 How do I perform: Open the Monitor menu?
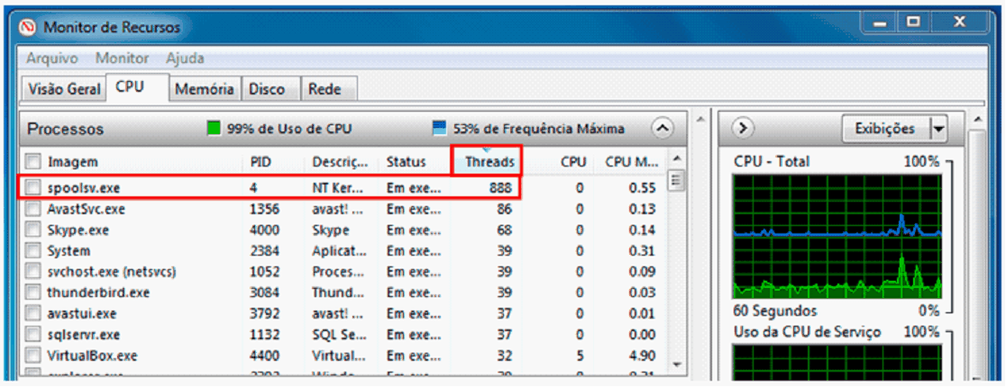[x=123, y=58]
